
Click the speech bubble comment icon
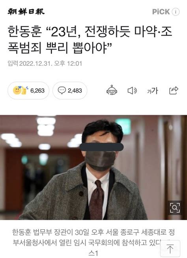(62, 90)
